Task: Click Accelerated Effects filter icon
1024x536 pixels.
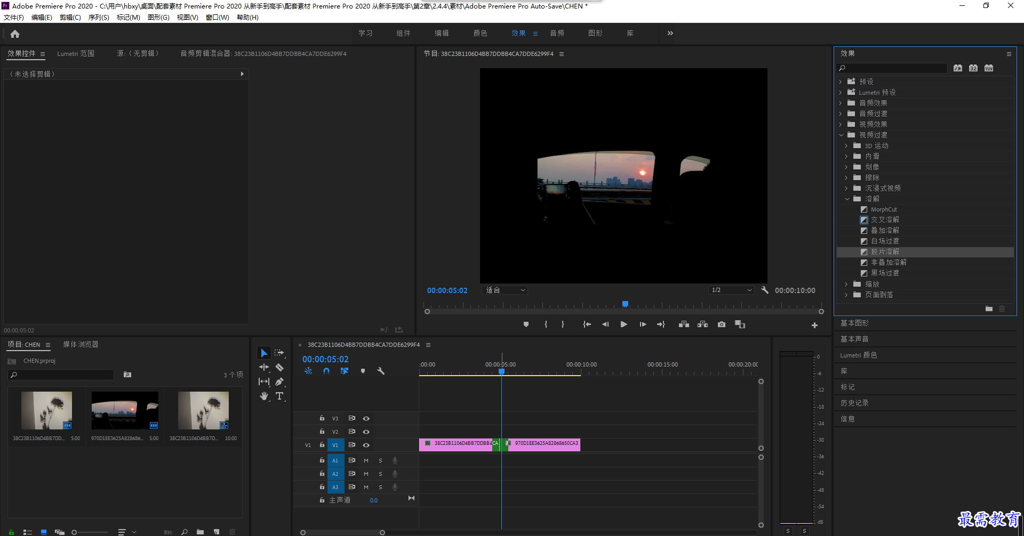Action: click(x=958, y=68)
